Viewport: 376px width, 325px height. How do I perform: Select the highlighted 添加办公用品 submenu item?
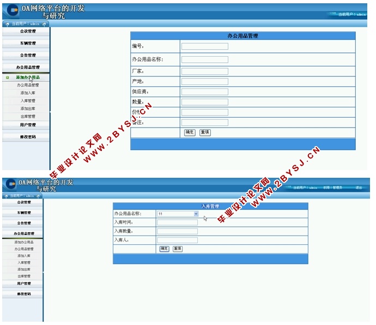pos(28,77)
